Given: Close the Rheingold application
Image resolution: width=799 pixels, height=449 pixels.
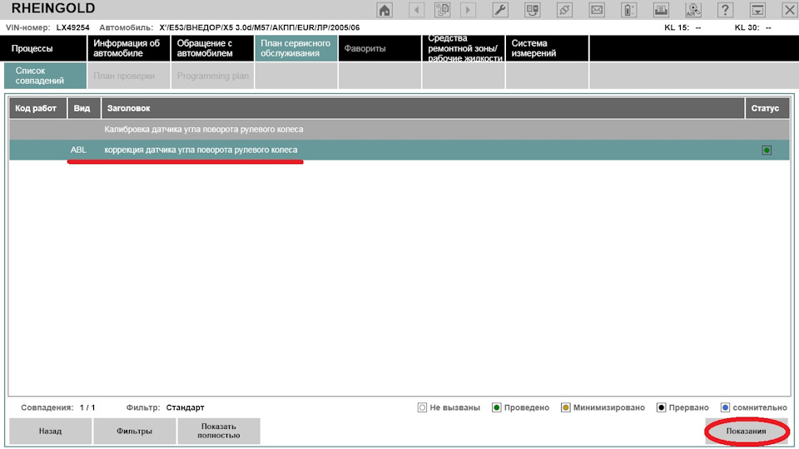Looking at the screenshot, I should pyautogui.click(x=789, y=10).
